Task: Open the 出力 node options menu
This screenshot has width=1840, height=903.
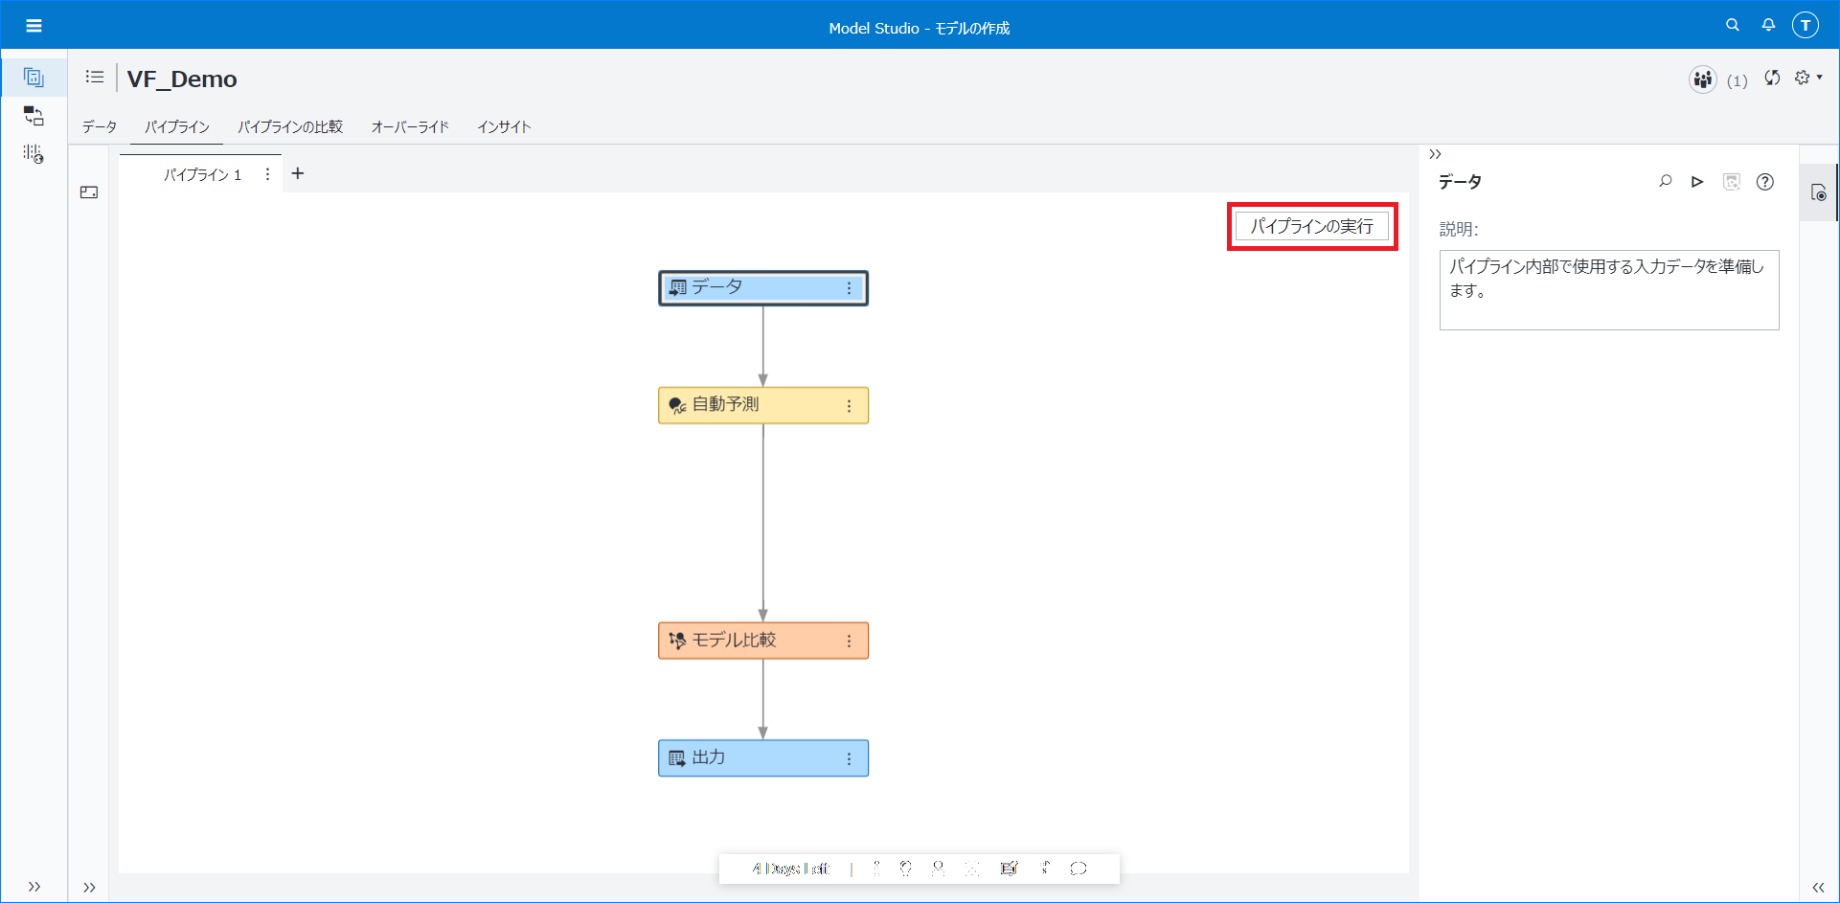Action: pyautogui.click(x=849, y=759)
